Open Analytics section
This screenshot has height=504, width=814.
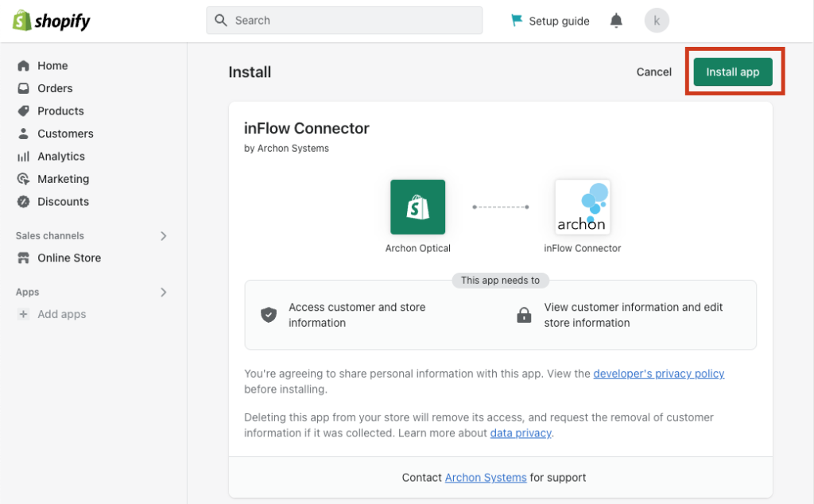pos(61,157)
